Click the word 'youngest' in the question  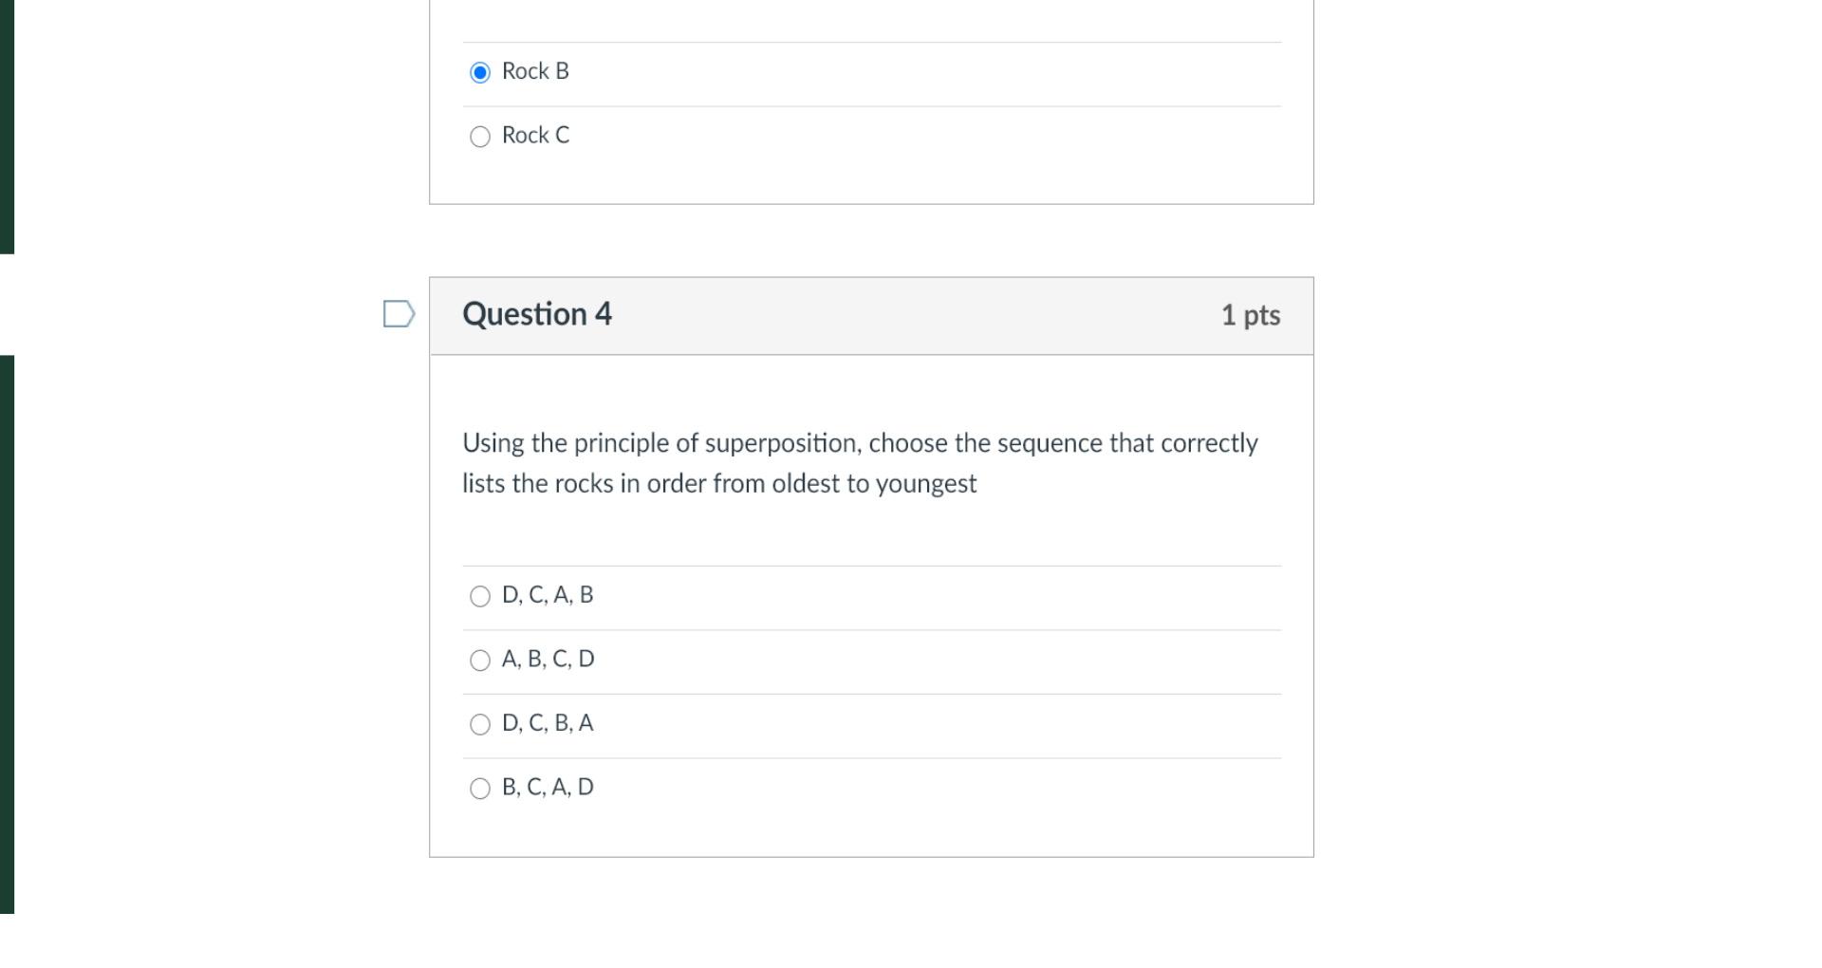click(x=925, y=484)
